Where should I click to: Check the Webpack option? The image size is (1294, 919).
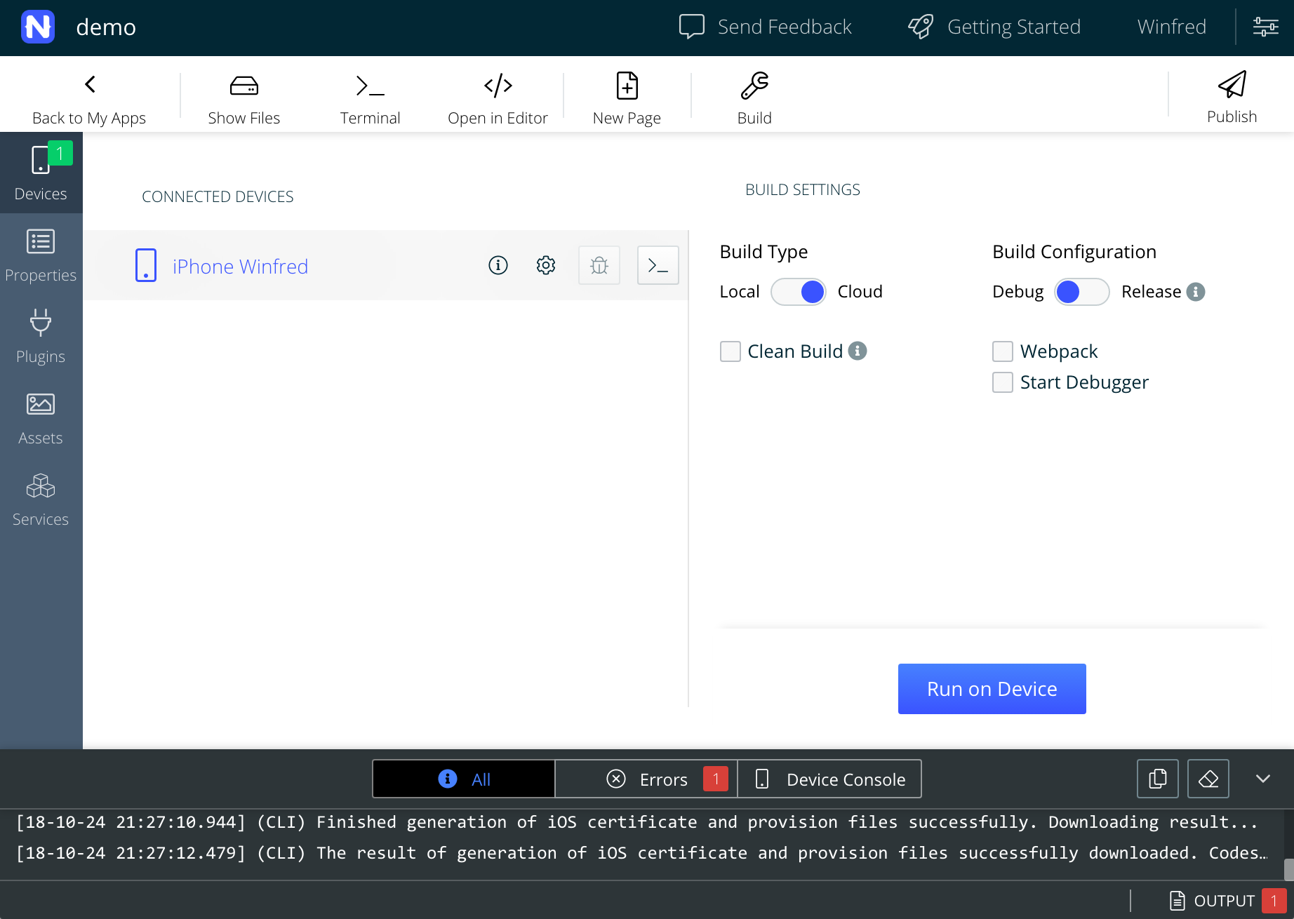click(x=1003, y=351)
